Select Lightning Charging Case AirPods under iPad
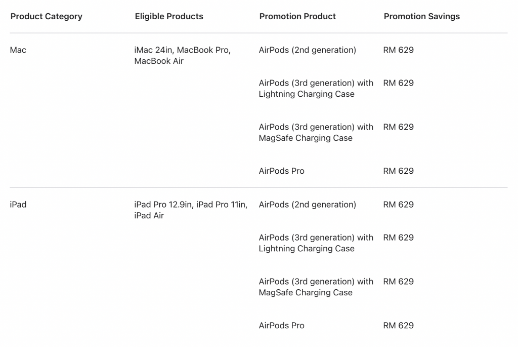 [316, 243]
